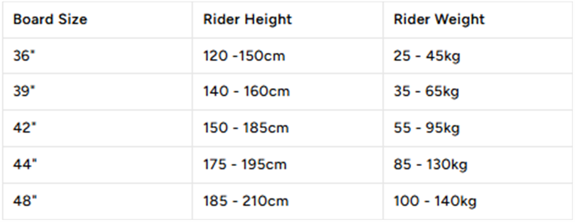Click the 120 -150cm height cell
The height and width of the screenshot is (222, 575).
pos(244,56)
